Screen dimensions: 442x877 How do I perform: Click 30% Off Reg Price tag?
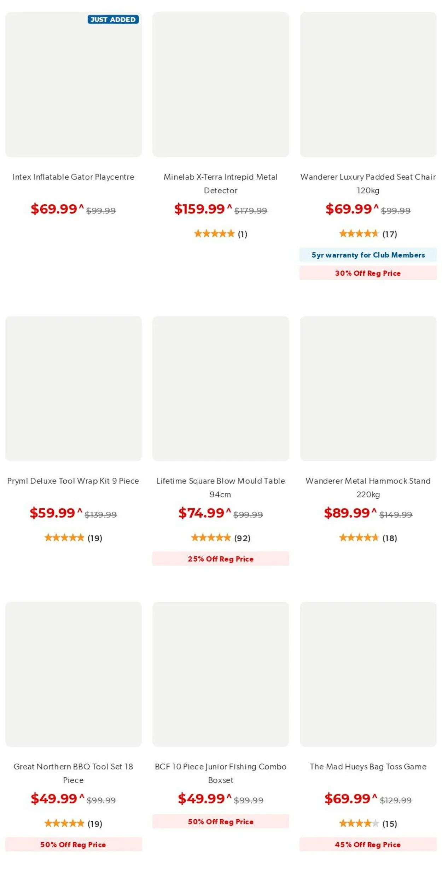click(368, 273)
